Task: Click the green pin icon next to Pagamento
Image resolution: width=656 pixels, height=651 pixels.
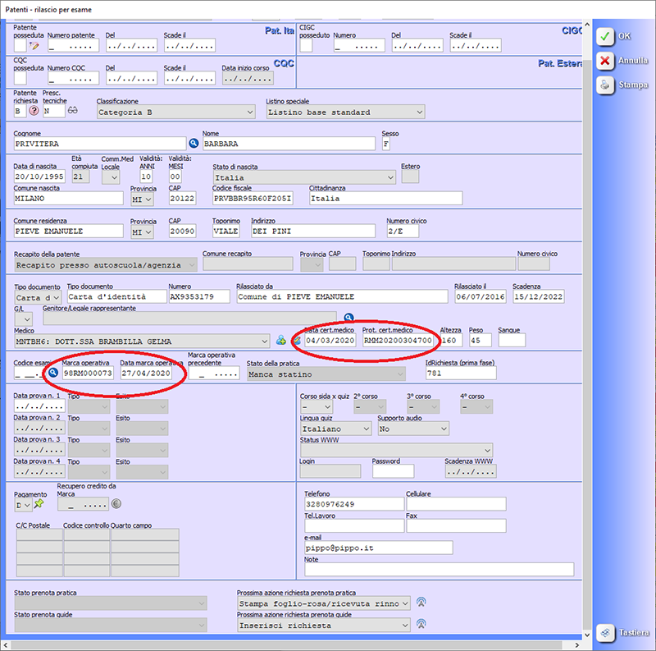Action: (x=39, y=504)
